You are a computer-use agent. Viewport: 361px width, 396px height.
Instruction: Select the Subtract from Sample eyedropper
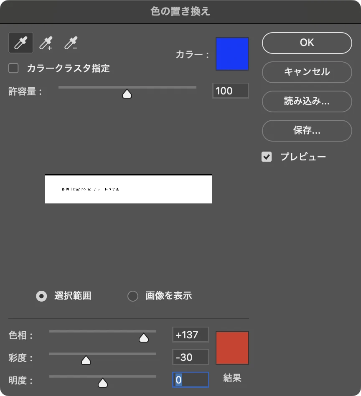pos(71,43)
